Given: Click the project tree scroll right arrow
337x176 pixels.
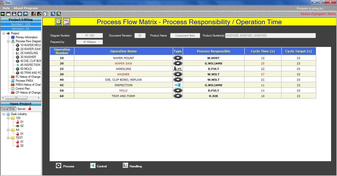Looking at the screenshot, I should point(39,98).
